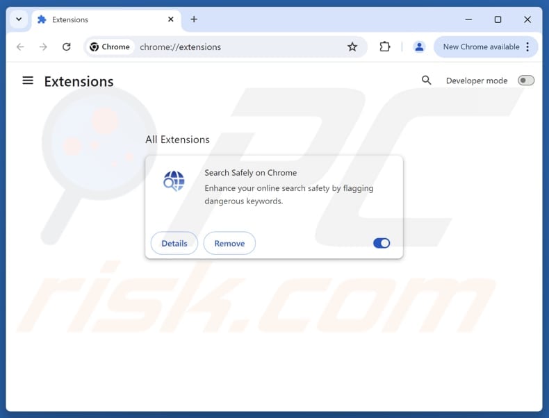Open the Extensions puzzle piece toolbar icon

click(x=385, y=47)
